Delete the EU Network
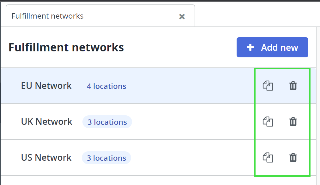The width and height of the screenshot is (320, 185). (293, 86)
